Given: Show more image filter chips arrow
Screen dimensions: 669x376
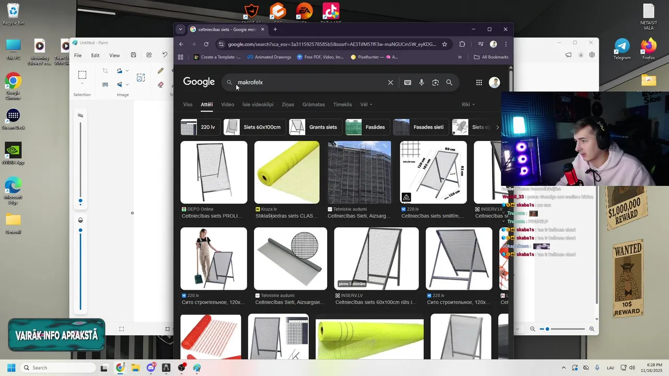Looking at the screenshot, I should click(497, 127).
